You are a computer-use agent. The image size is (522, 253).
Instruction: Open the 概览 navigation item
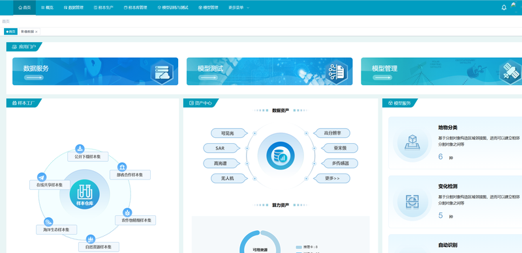click(47, 8)
